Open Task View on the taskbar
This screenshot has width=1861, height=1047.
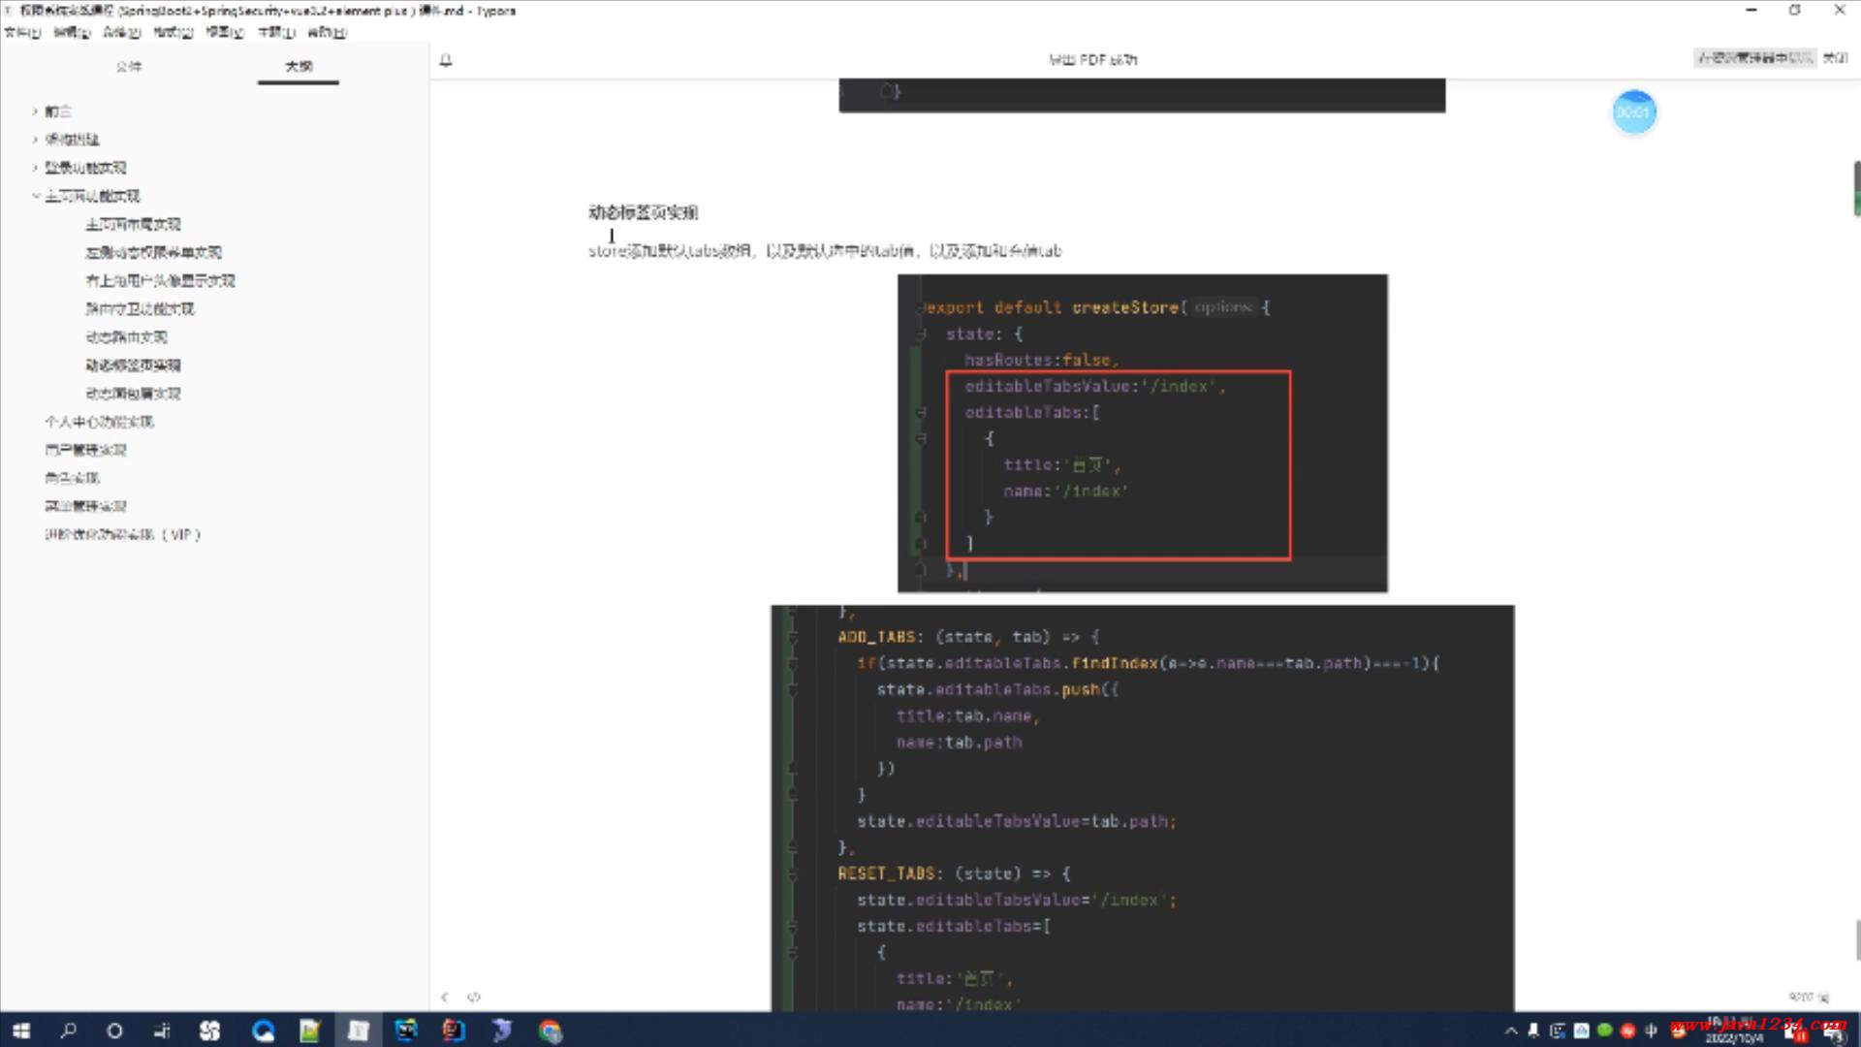(162, 1031)
